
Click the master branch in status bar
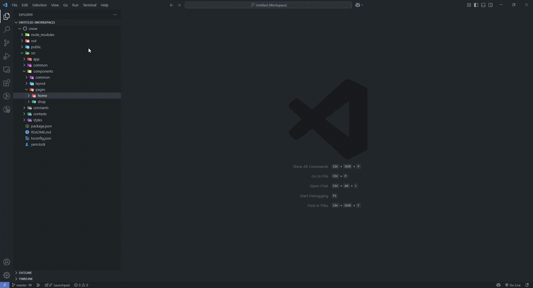click(19, 285)
